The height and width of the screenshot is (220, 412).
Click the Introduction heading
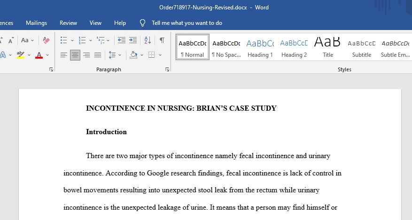106,132
